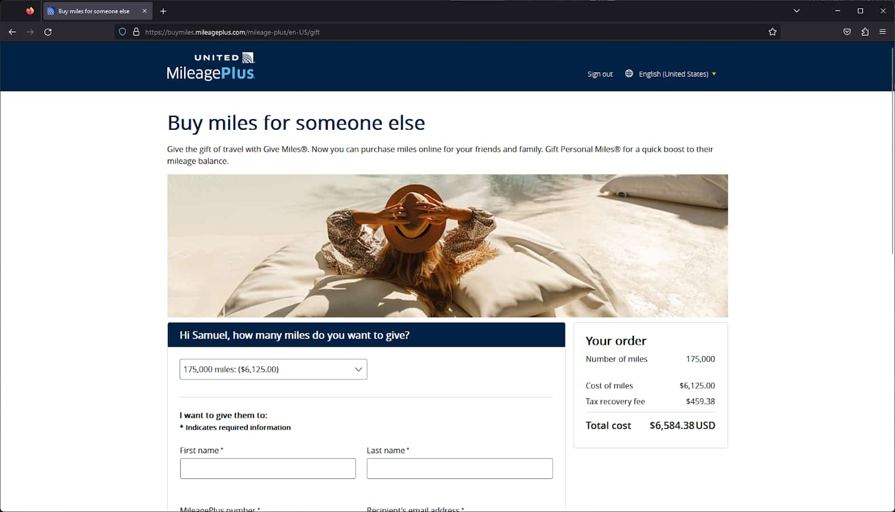Click the site padlock security icon
Image resolution: width=895 pixels, height=512 pixels.
136,32
